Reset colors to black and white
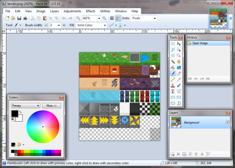Screen dimensions: 235x168 [13, 119]
